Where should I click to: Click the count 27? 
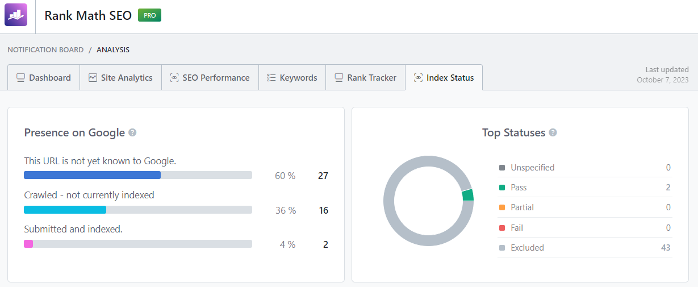[x=323, y=176]
